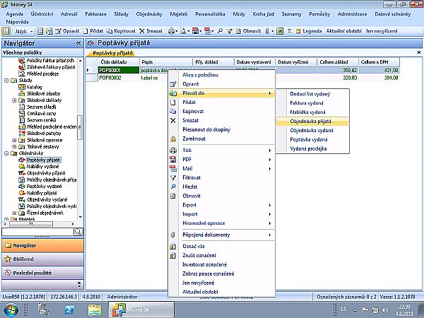The height and width of the screenshot is (318, 424).
Task: Click Nabídky přijaté in navigator tree
Action: 42,193
